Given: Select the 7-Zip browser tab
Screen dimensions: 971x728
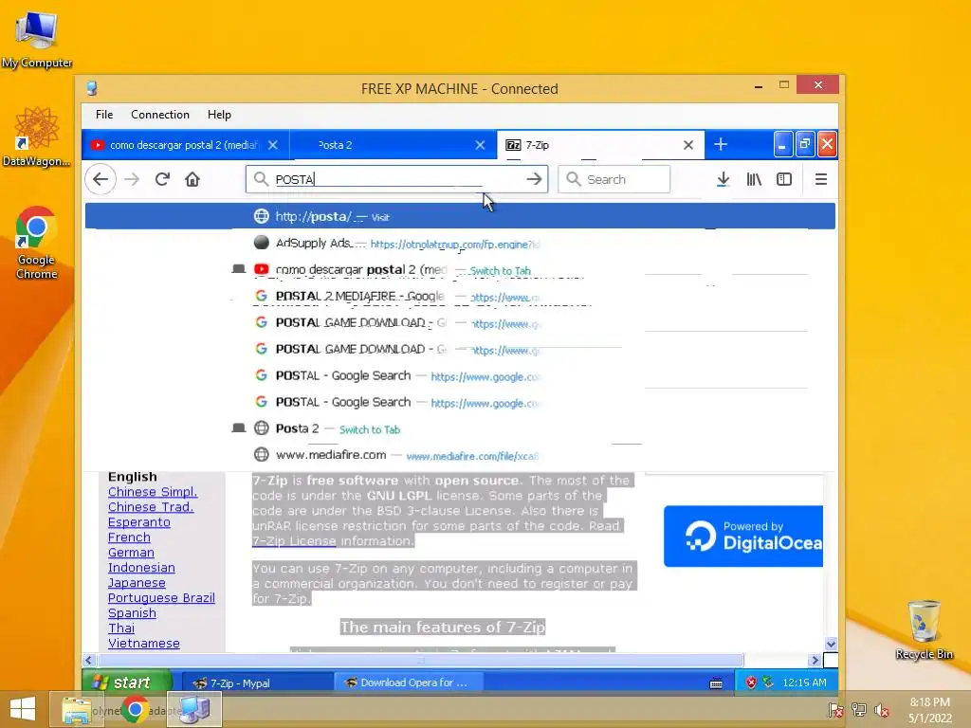Looking at the screenshot, I should tap(599, 145).
